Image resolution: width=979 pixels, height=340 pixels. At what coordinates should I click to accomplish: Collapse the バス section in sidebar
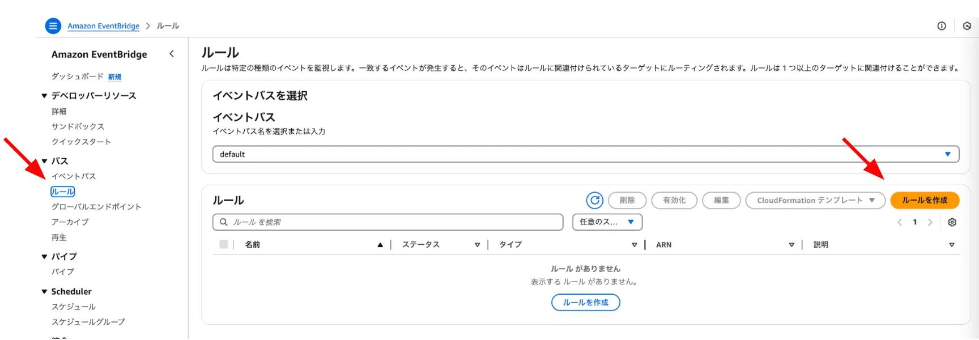(45, 161)
